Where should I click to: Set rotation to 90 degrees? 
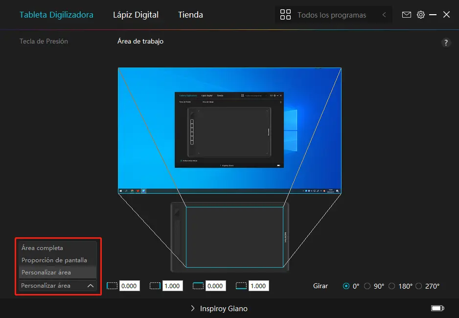pos(368,286)
